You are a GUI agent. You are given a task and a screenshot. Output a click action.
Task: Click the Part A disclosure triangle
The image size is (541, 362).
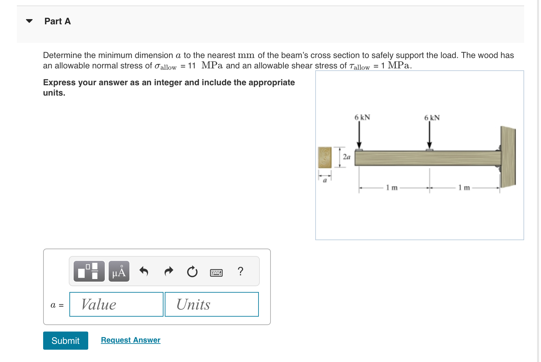point(29,21)
